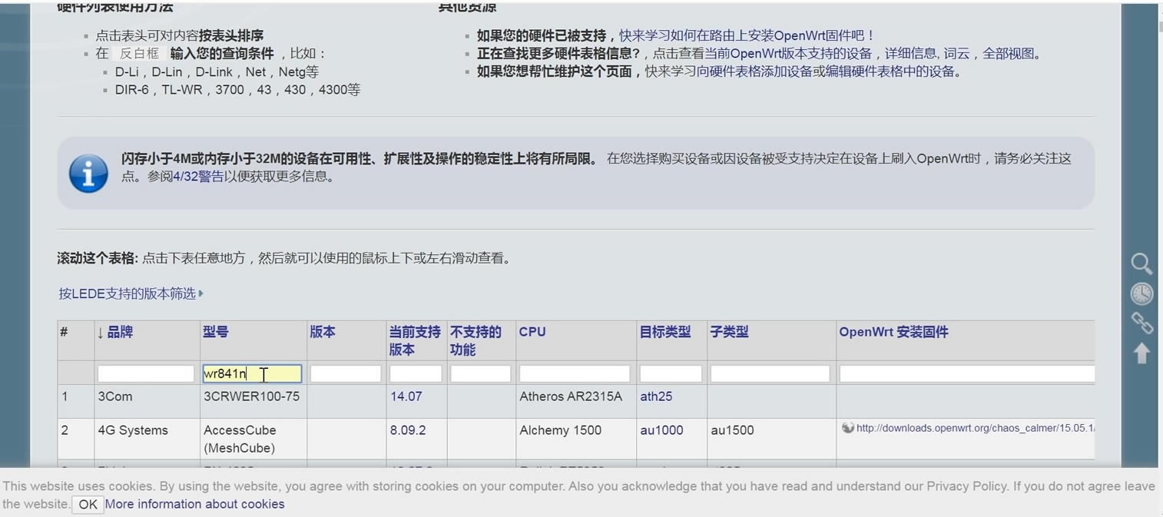1163x517 pixels.
Task: Click the CPU filter input box
Action: point(575,374)
